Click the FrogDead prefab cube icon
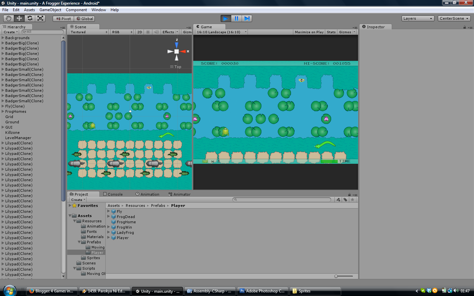Image resolution: width=474 pixels, height=296 pixels. coord(114,217)
